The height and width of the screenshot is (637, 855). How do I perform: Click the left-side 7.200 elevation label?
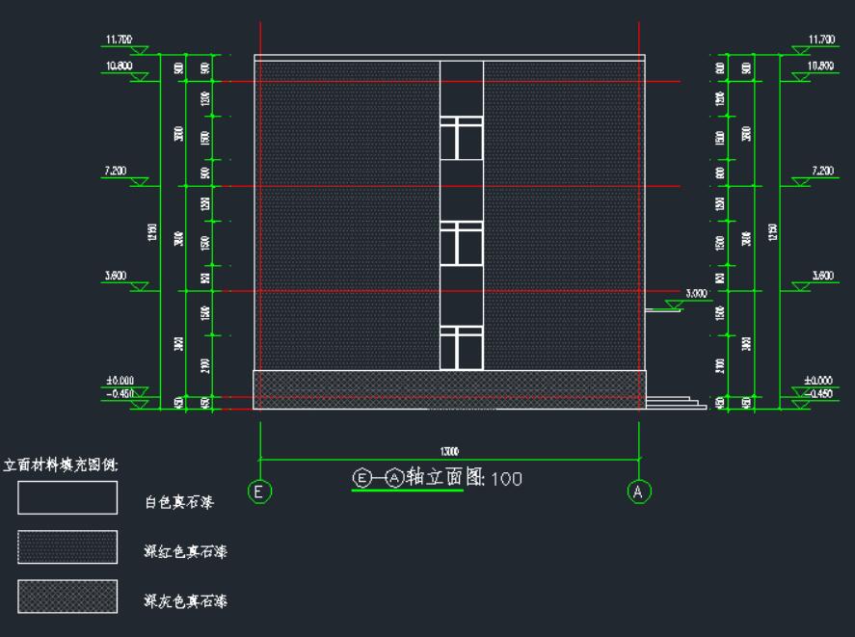[x=116, y=171]
